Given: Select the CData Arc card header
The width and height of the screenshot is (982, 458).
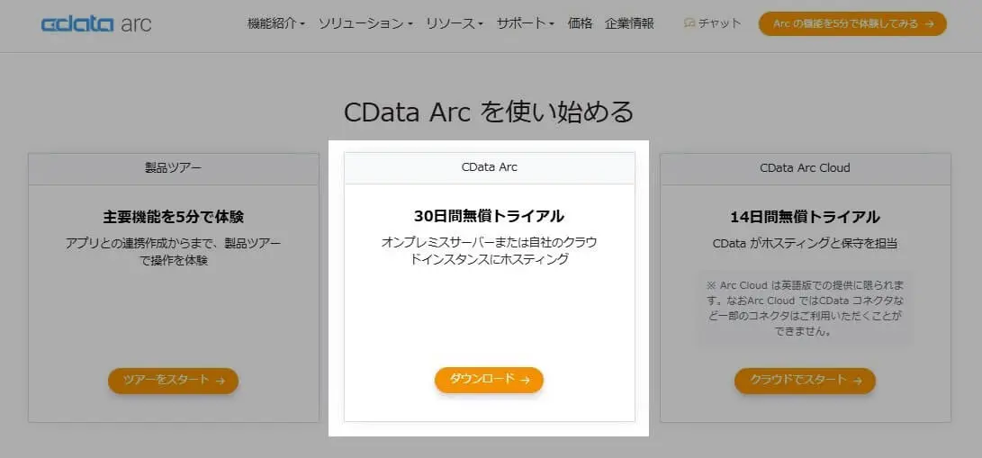Looking at the screenshot, I should (x=490, y=167).
